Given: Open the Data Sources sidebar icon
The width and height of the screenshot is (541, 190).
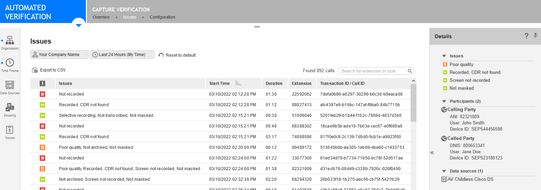Looking at the screenshot, I should [x=10, y=85].
